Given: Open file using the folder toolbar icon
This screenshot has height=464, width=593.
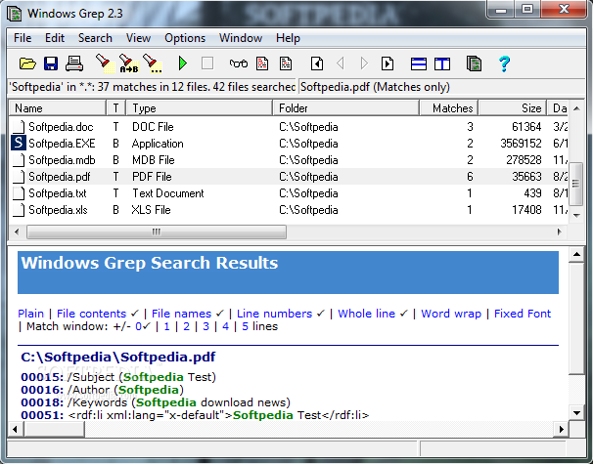Looking at the screenshot, I should (x=27, y=63).
